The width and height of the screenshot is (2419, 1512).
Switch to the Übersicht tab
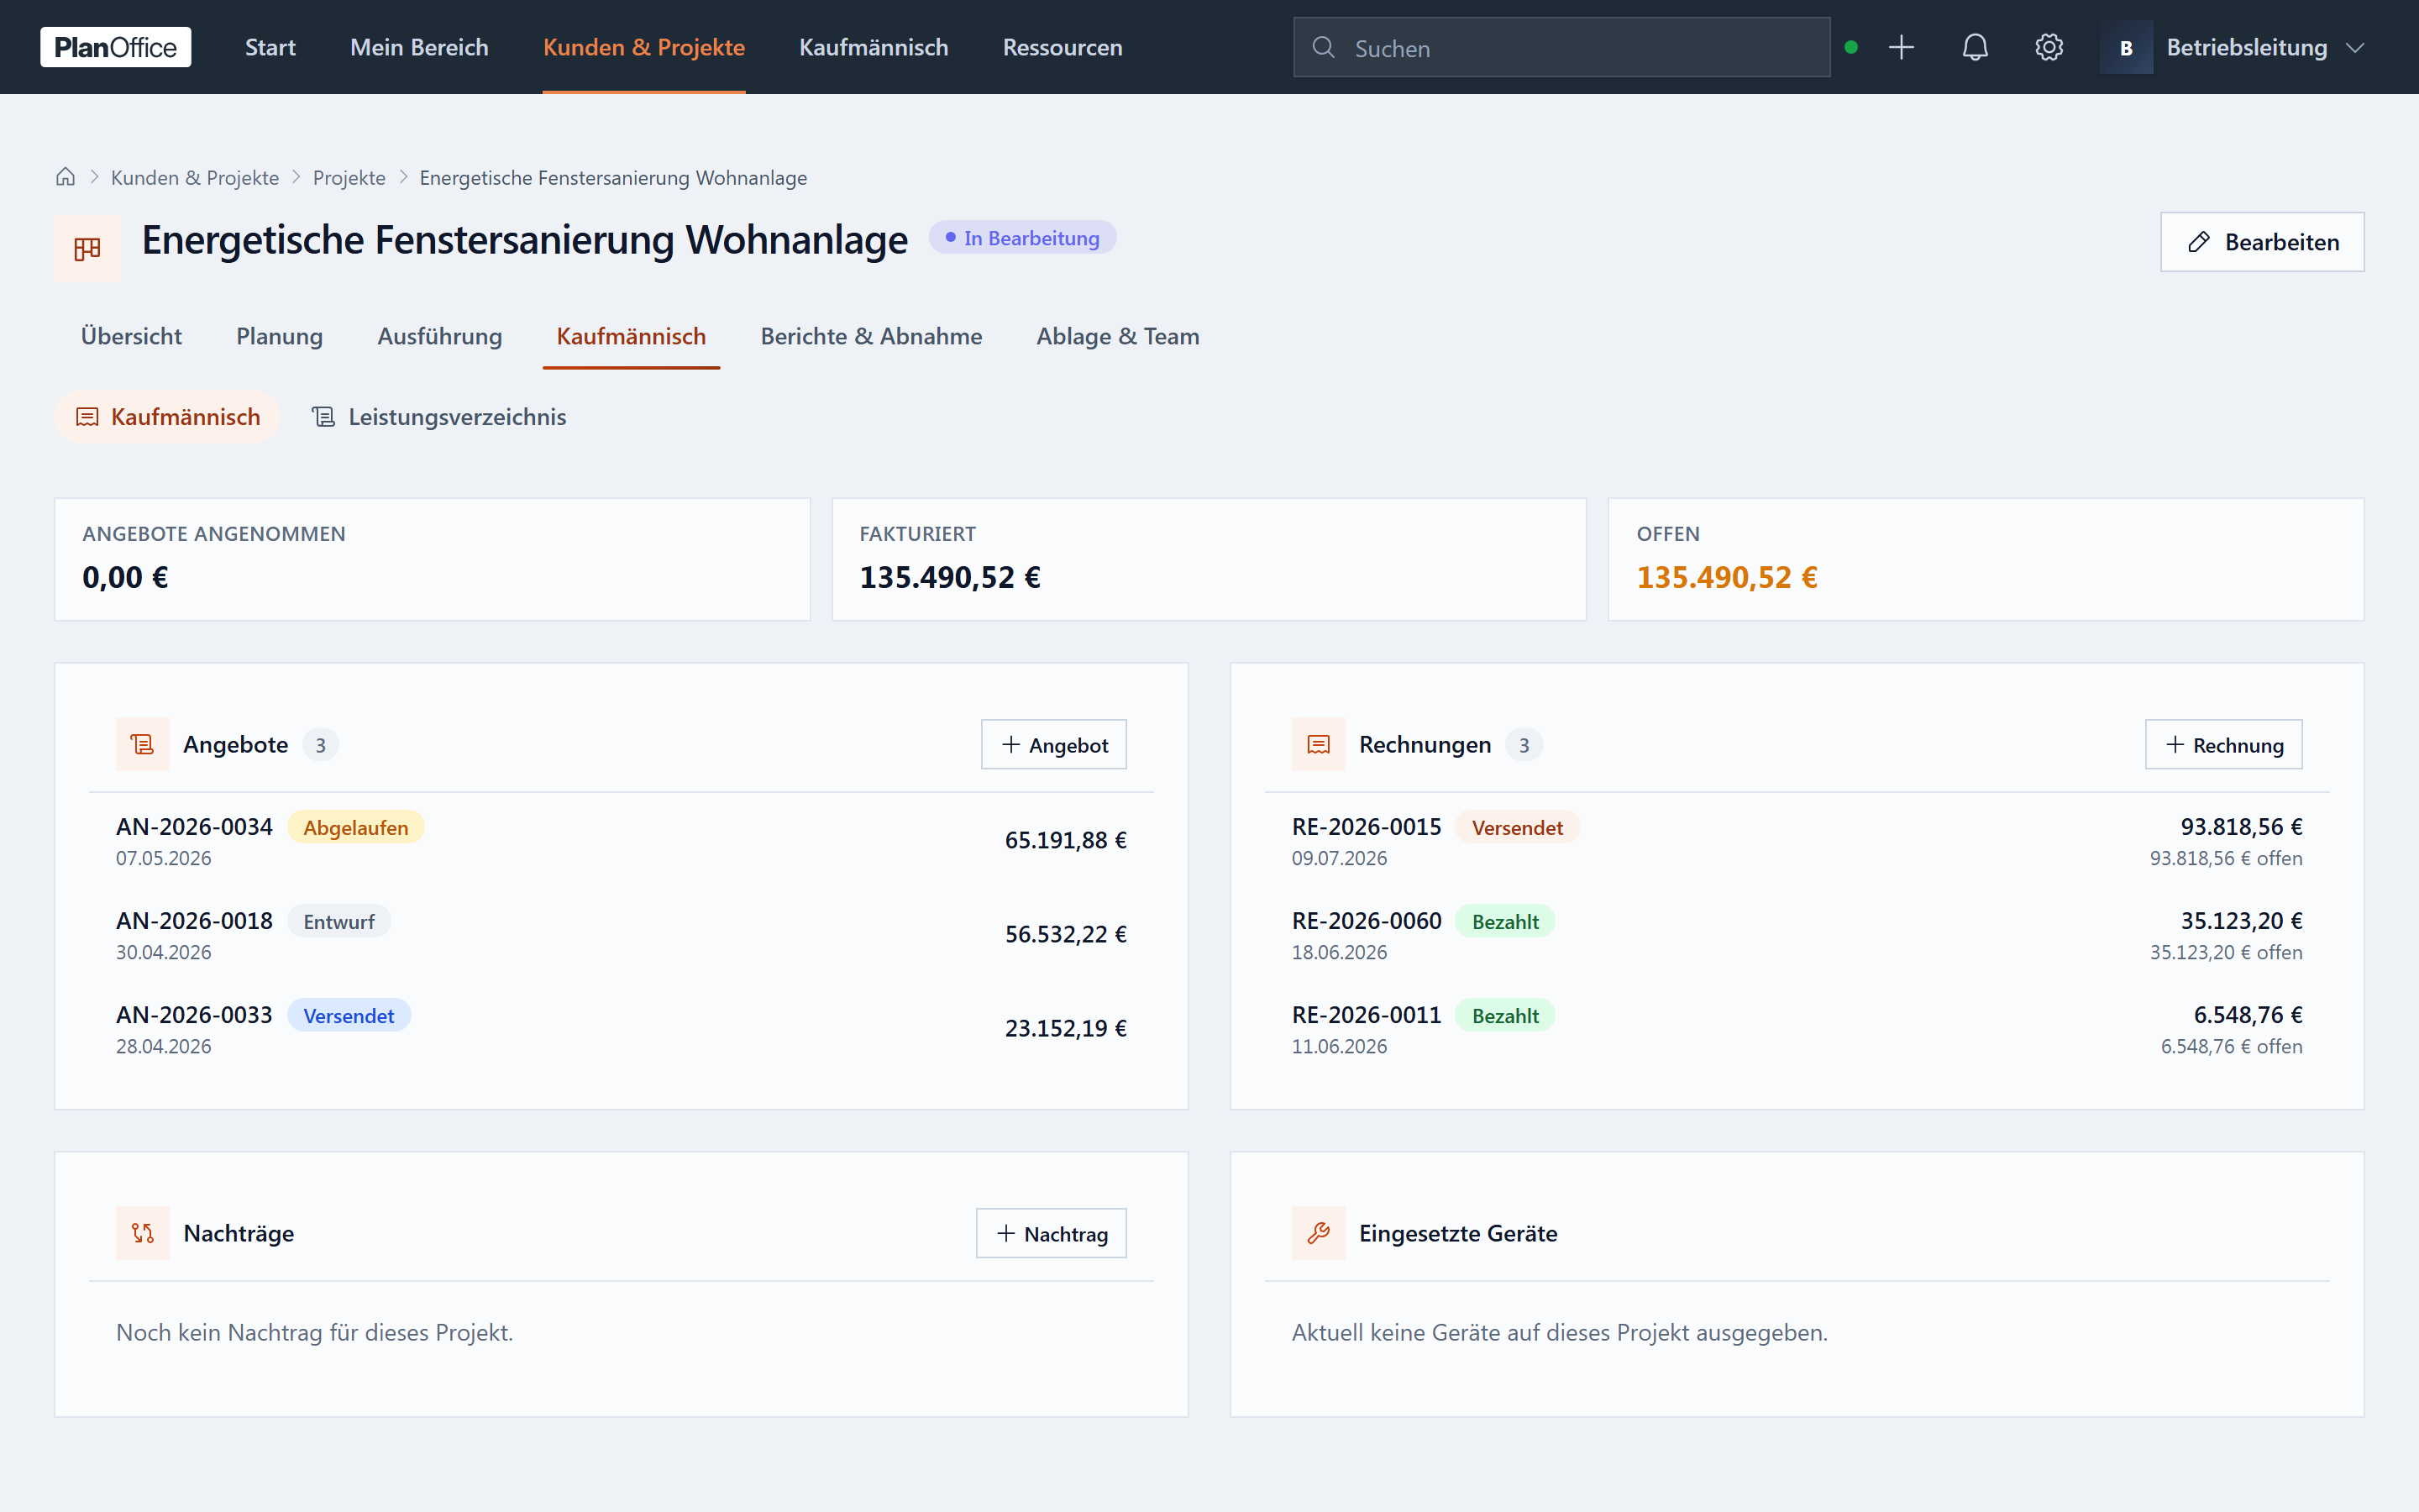[x=131, y=336]
